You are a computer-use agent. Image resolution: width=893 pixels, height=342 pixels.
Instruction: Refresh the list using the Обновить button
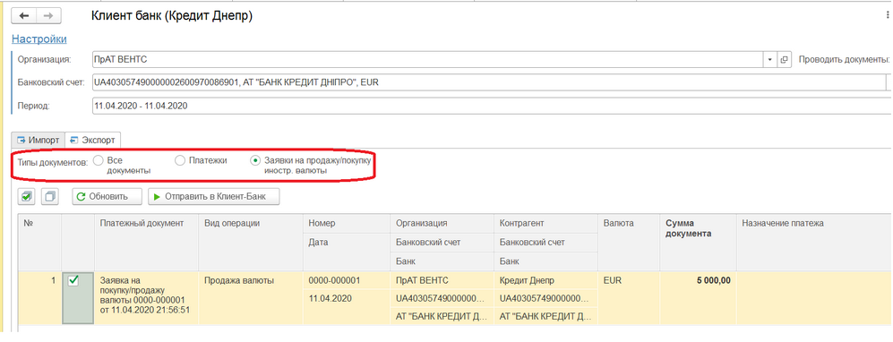(x=107, y=196)
